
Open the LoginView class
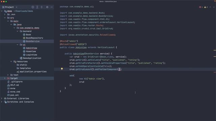[x=31, y=55]
